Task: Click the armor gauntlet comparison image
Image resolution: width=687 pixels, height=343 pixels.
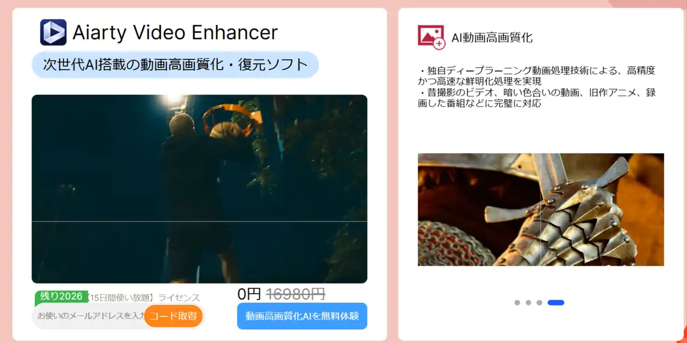Action: pos(541,209)
